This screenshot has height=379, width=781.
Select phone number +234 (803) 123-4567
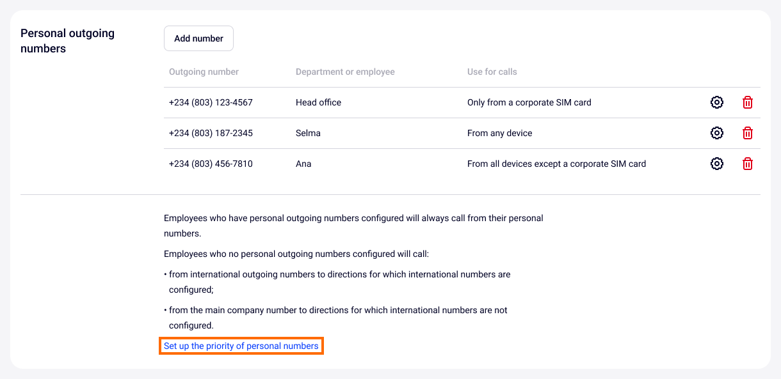pos(211,102)
